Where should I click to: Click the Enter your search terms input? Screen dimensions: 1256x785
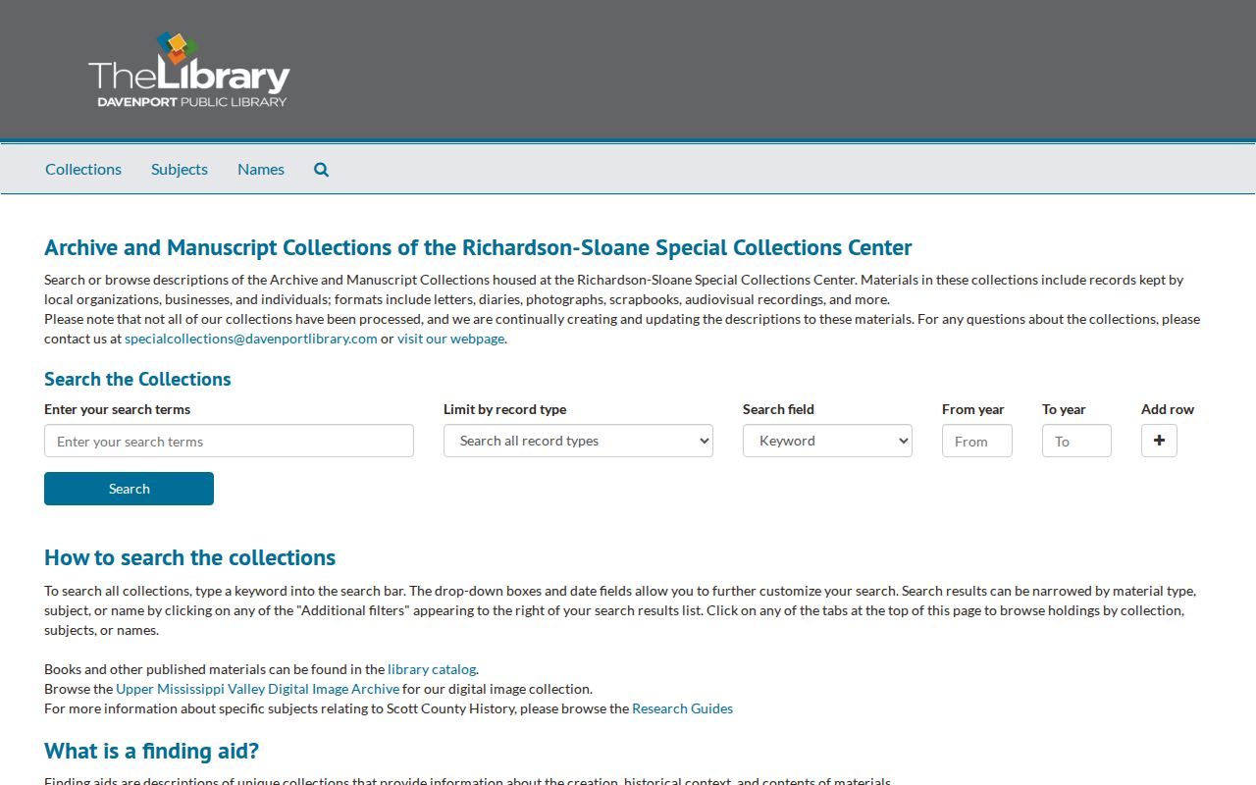click(229, 441)
